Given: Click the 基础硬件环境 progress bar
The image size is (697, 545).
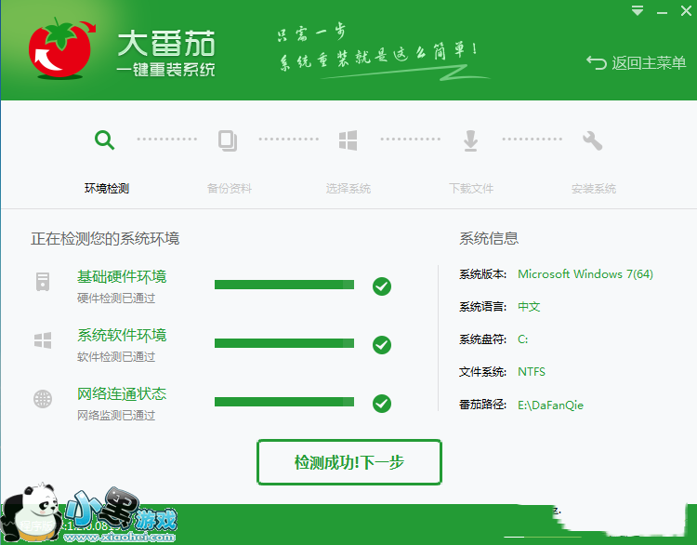Looking at the screenshot, I should [284, 285].
